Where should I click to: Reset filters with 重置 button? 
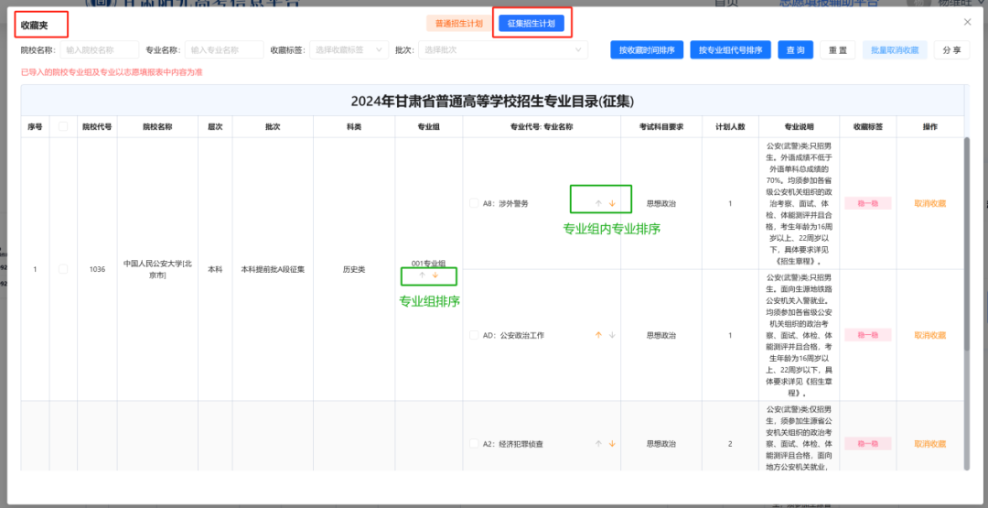[837, 50]
